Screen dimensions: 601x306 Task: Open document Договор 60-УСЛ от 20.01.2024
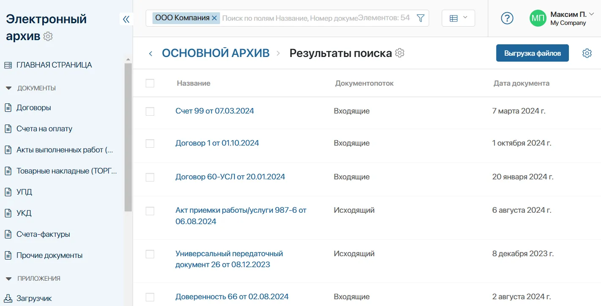(x=230, y=176)
